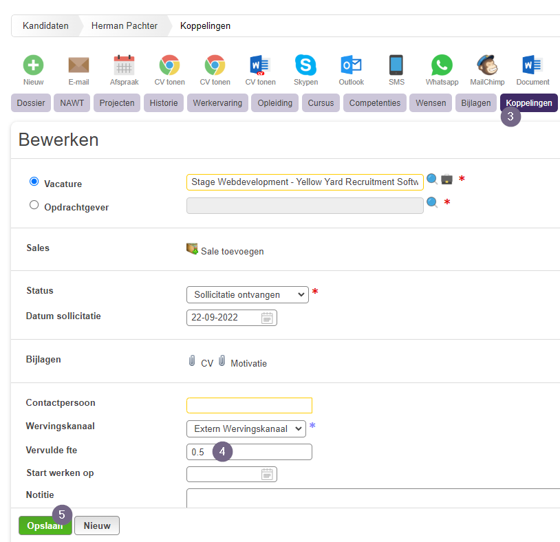The width and height of the screenshot is (560, 542).
Task: Click the Afspraak calendar icon
Action: (124, 65)
